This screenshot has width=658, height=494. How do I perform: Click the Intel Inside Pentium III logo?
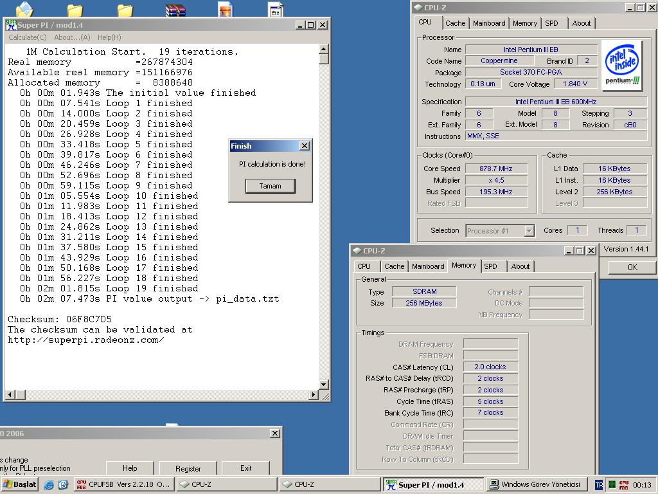point(622,66)
